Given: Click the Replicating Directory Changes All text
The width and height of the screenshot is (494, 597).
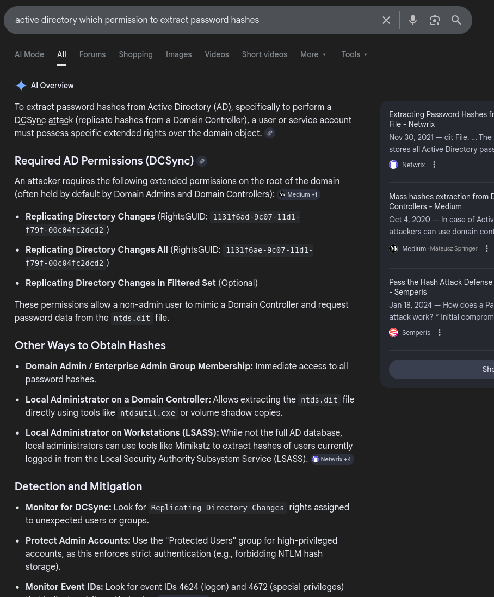Looking at the screenshot, I should pyautogui.click(x=97, y=250).
